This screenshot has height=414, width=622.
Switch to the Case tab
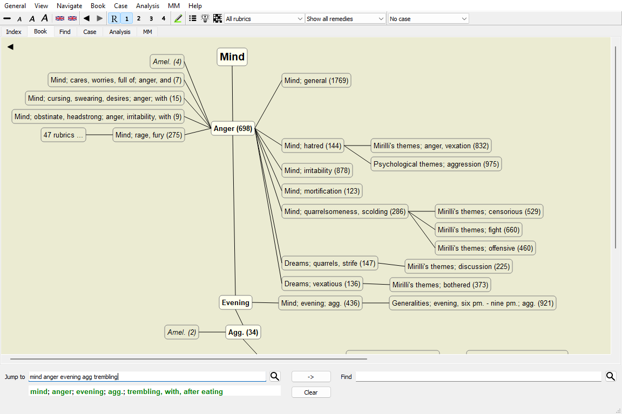(x=90, y=32)
